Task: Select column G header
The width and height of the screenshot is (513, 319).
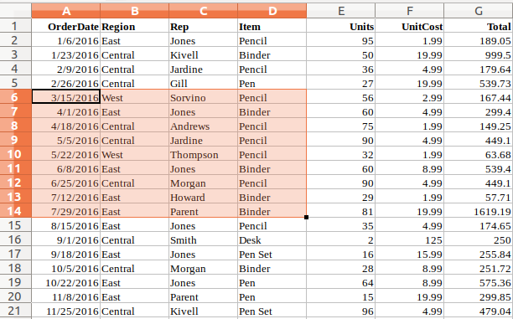Action: point(479,11)
